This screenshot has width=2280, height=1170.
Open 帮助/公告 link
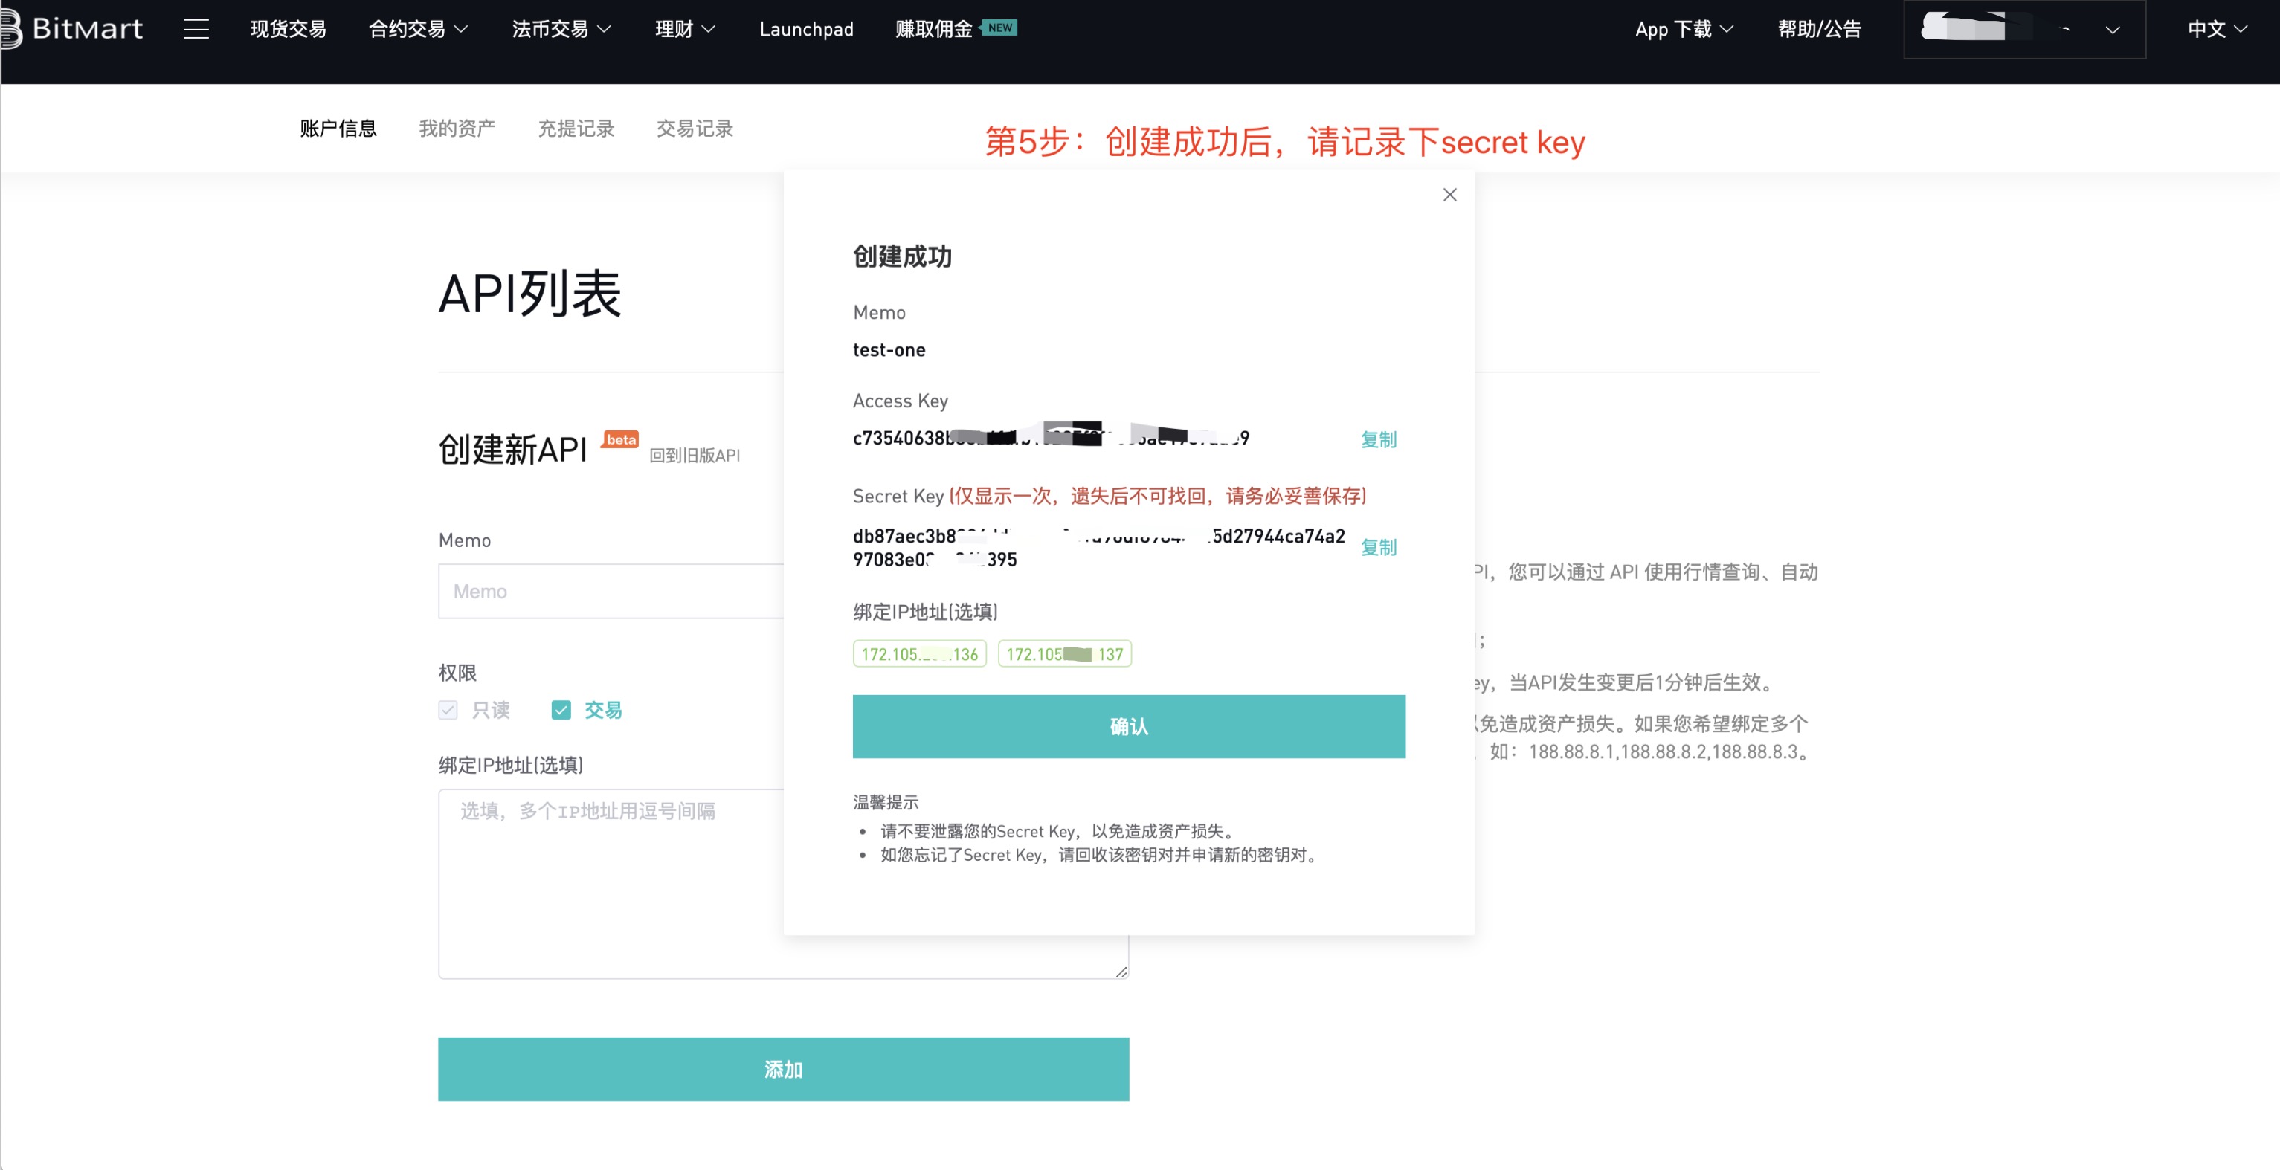[1819, 29]
